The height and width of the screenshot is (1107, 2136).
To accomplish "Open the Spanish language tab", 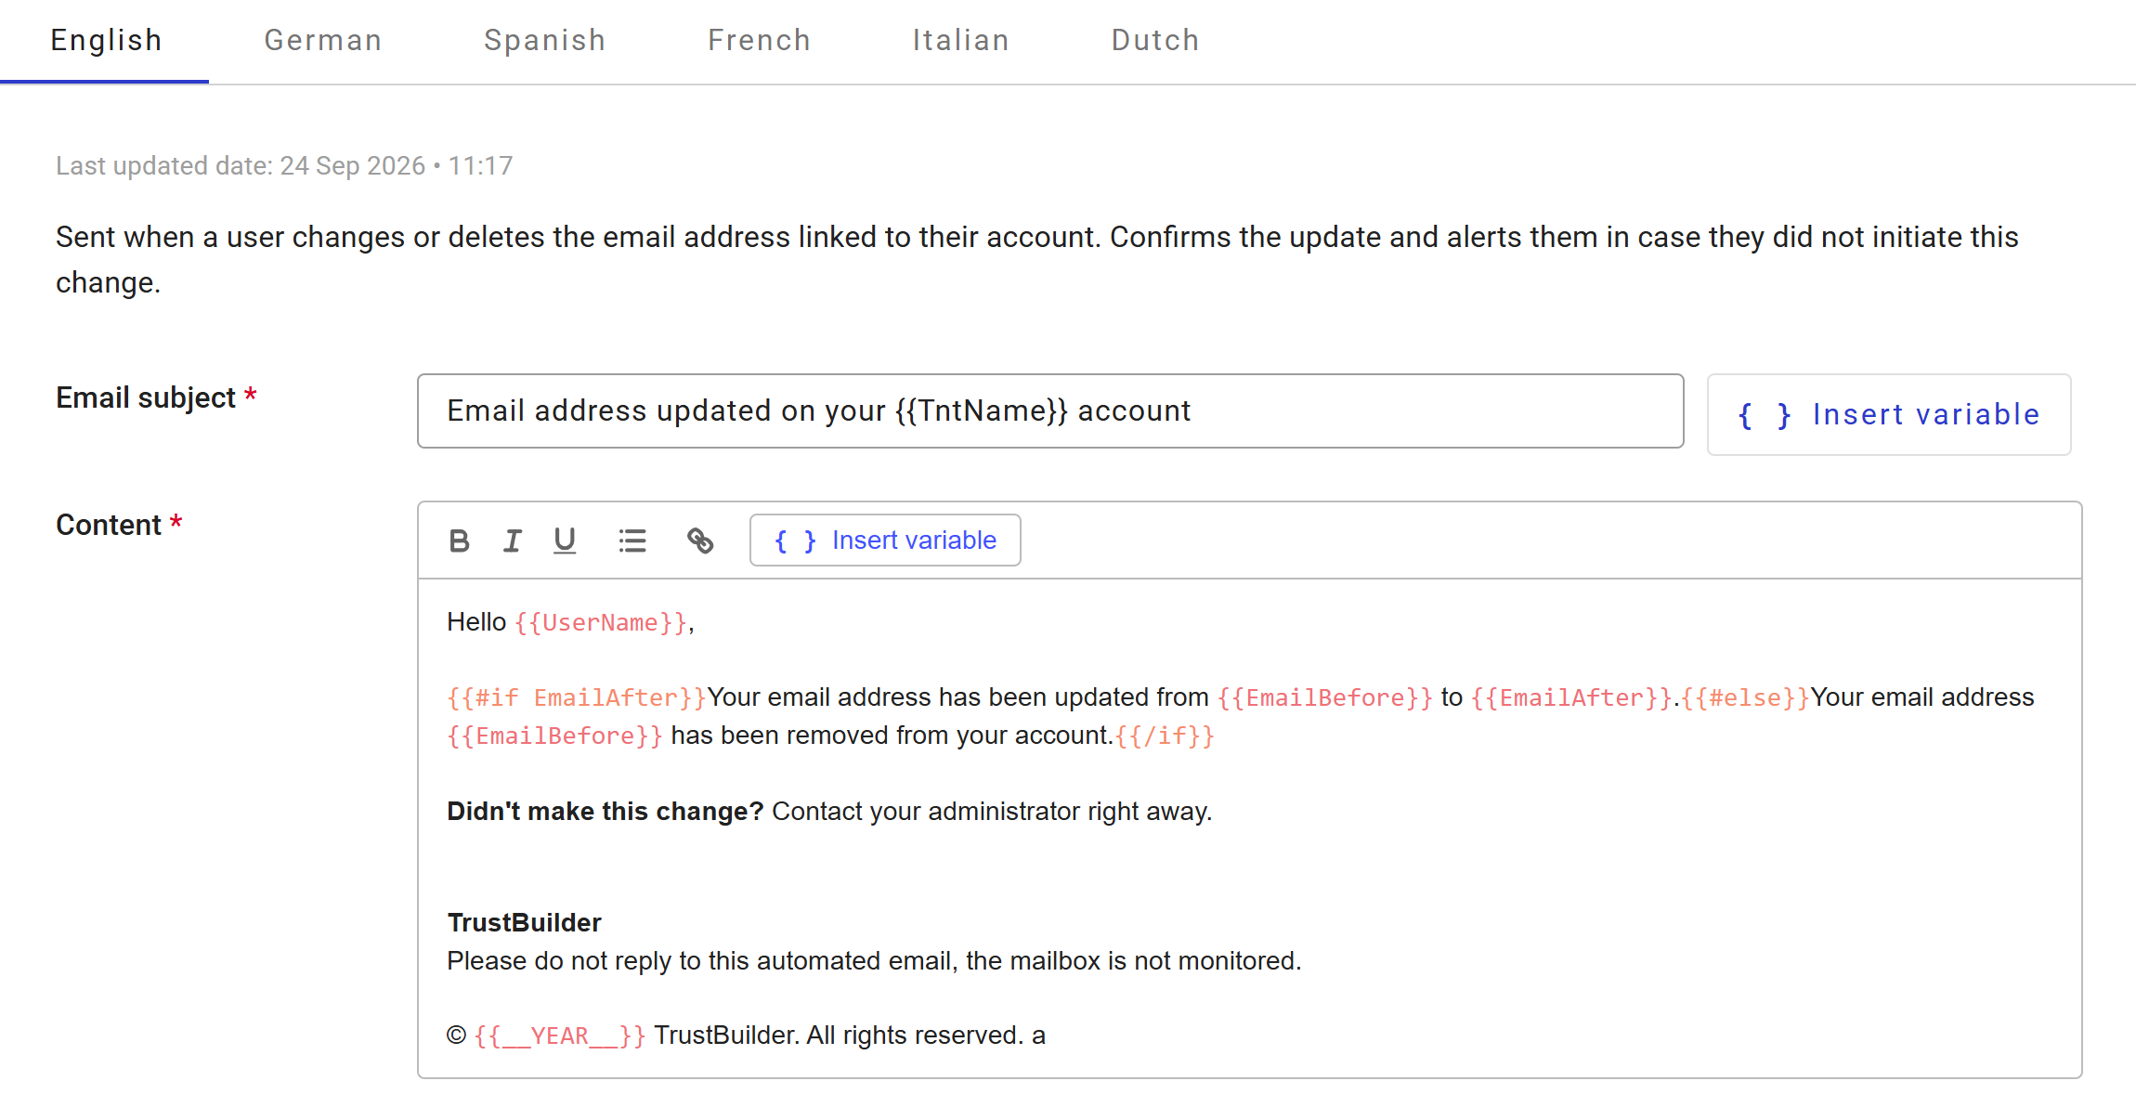I will click(x=544, y=40).
